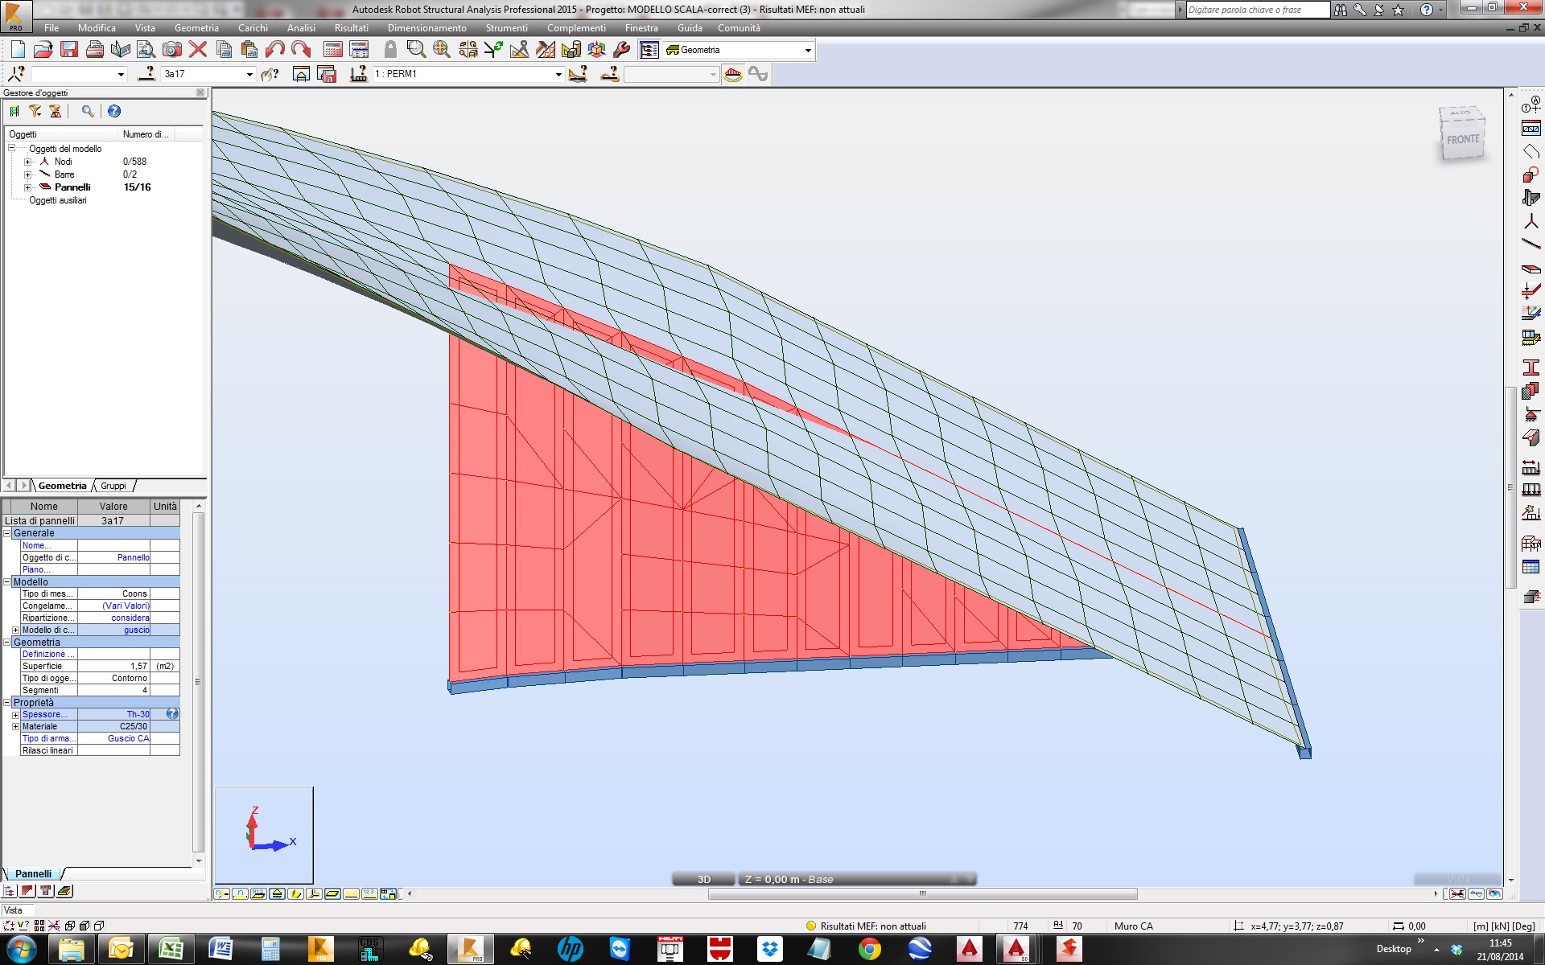Viewport: 1545px width, 965px height.
Task: Save the project with the floppy disk icon
Action: tap(69, 50)
